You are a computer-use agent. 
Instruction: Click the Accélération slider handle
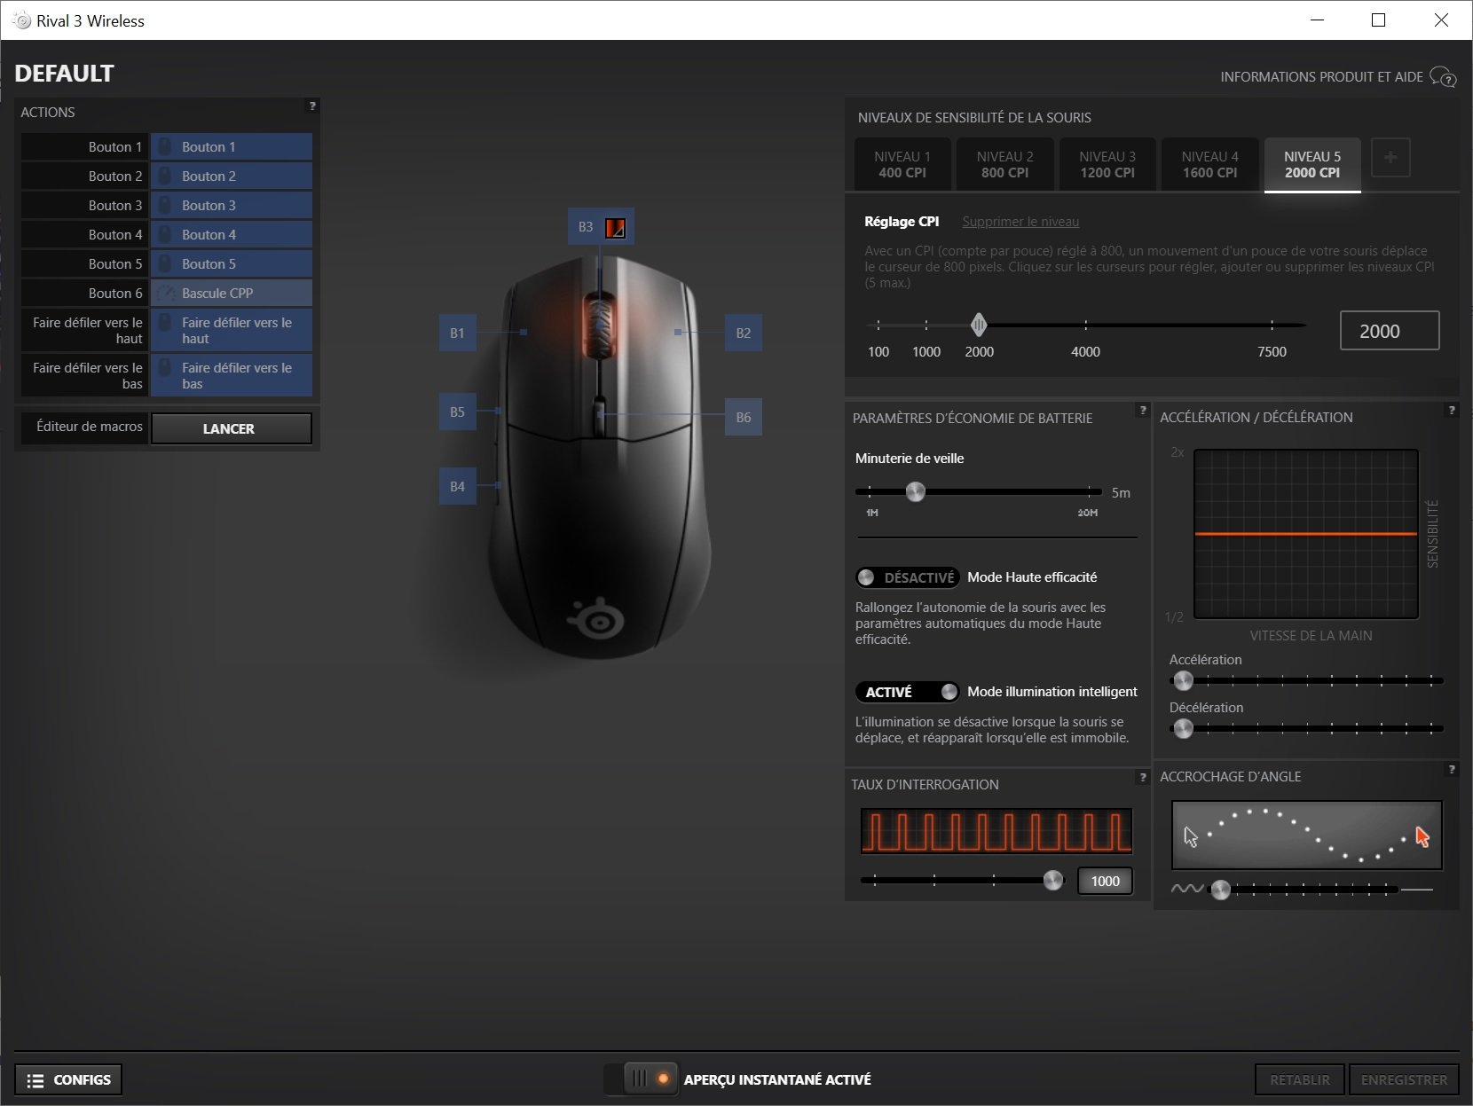[1183, 681]
